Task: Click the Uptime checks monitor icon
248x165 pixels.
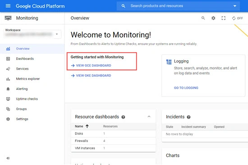Action: click(8, 99)
